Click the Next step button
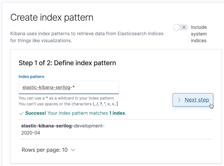This screenshot has height=166, width=224. click(193, 100)
